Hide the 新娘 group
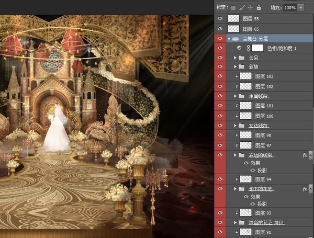Screen dimensions: 314x238 tap(220, 66)
